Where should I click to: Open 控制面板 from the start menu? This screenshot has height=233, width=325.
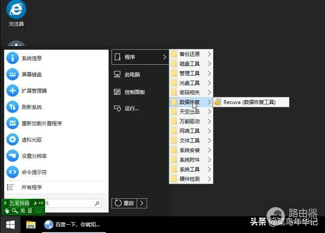(135, 92)
